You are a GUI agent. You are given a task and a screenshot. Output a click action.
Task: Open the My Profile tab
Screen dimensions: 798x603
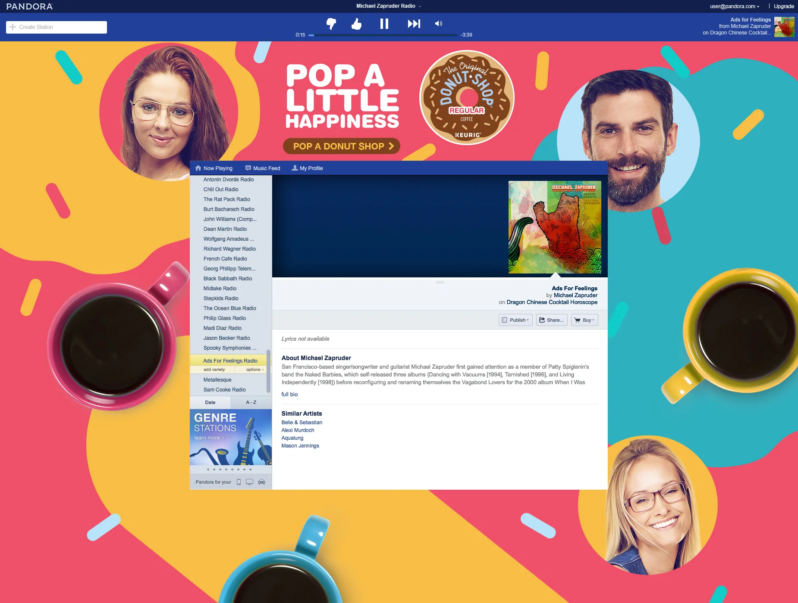pos(307,168)
